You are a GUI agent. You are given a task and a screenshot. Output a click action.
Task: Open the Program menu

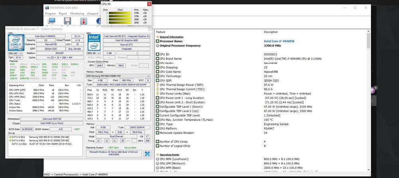(50, 13)
